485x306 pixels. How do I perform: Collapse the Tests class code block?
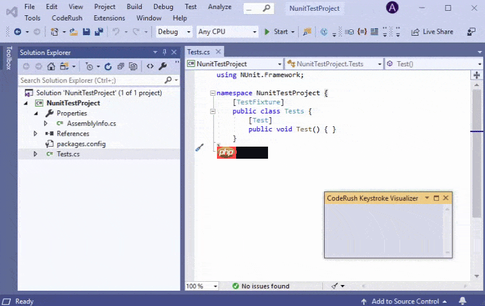coord(213,112)
